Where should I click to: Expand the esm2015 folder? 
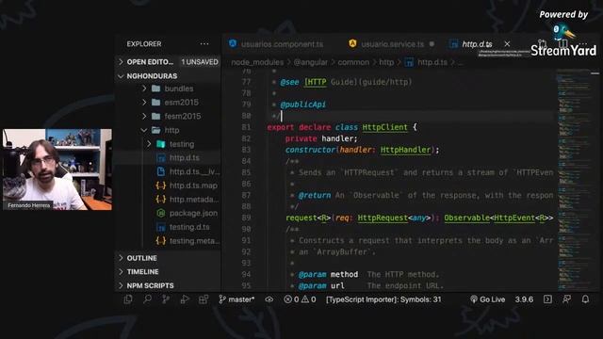click(x=144, y=103)
